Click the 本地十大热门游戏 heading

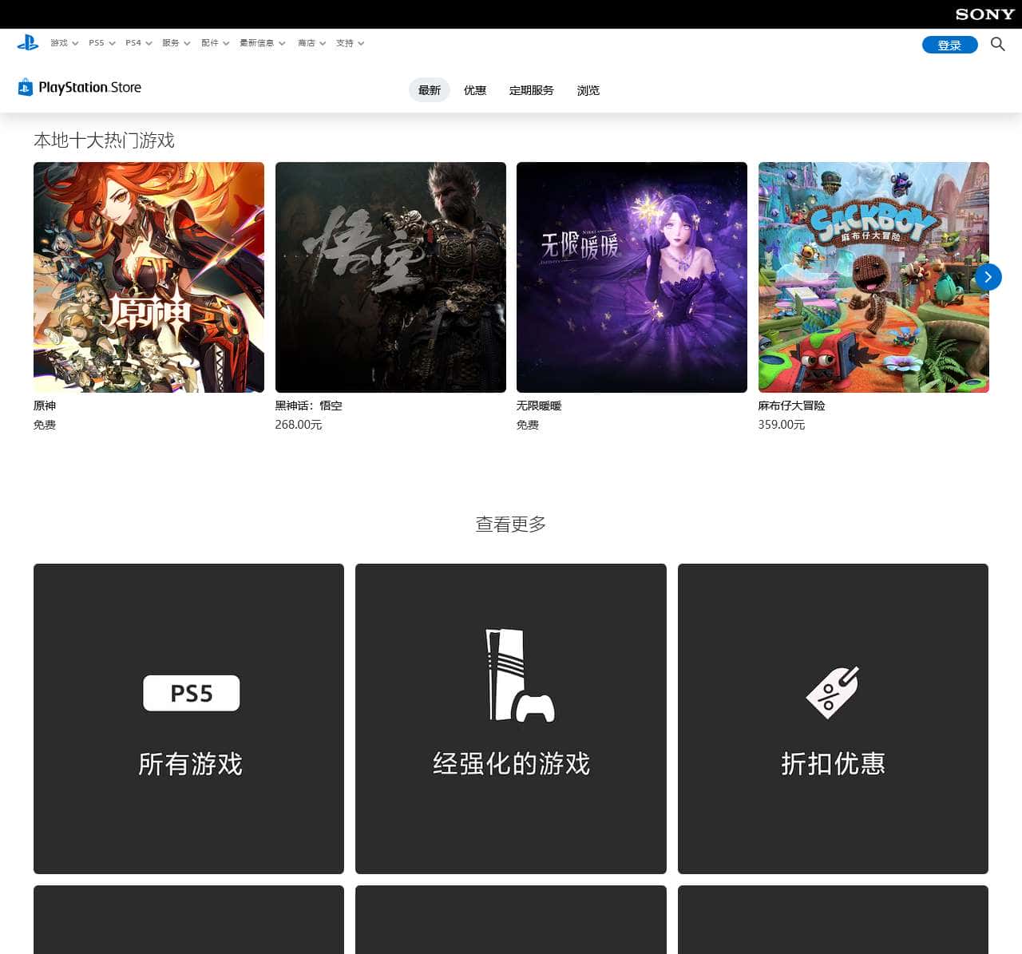click(104, 141)
